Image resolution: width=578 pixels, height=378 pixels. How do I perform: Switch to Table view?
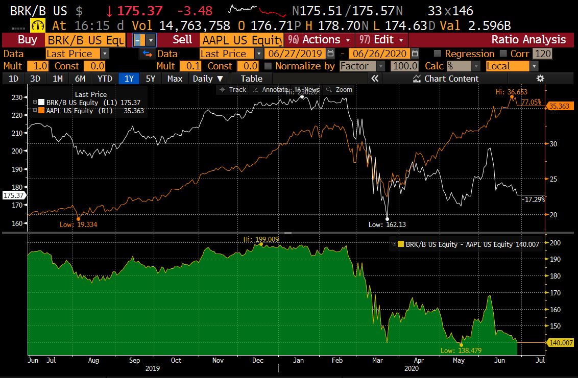tap(251, 79)
